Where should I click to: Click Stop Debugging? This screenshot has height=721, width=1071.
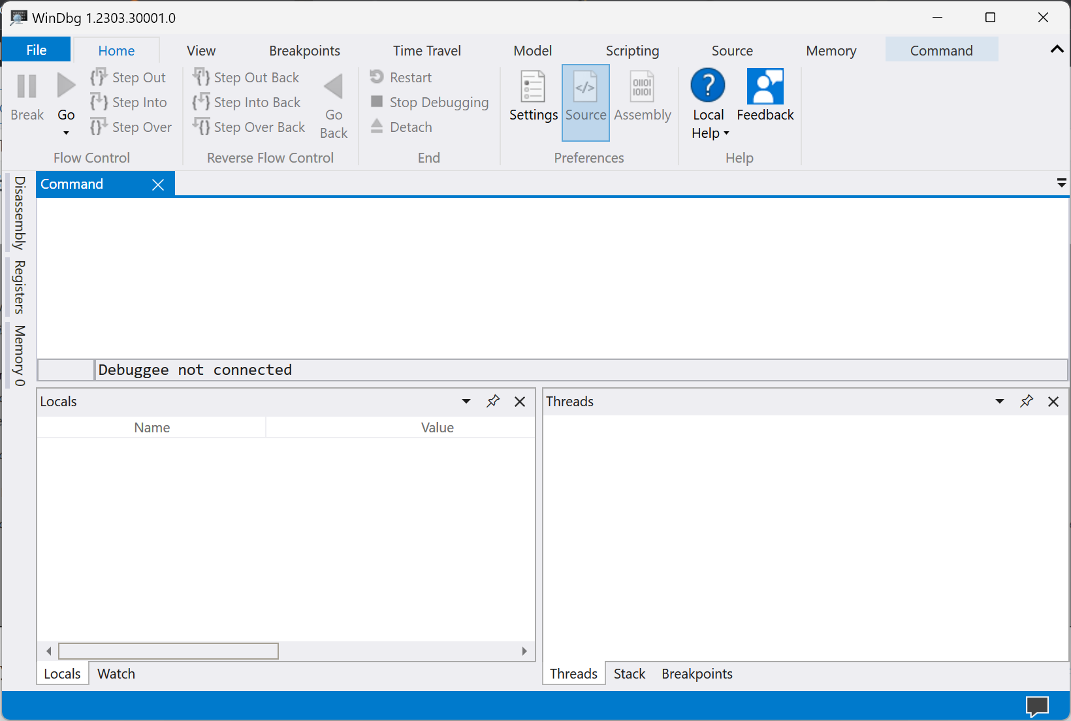[430, 102]
